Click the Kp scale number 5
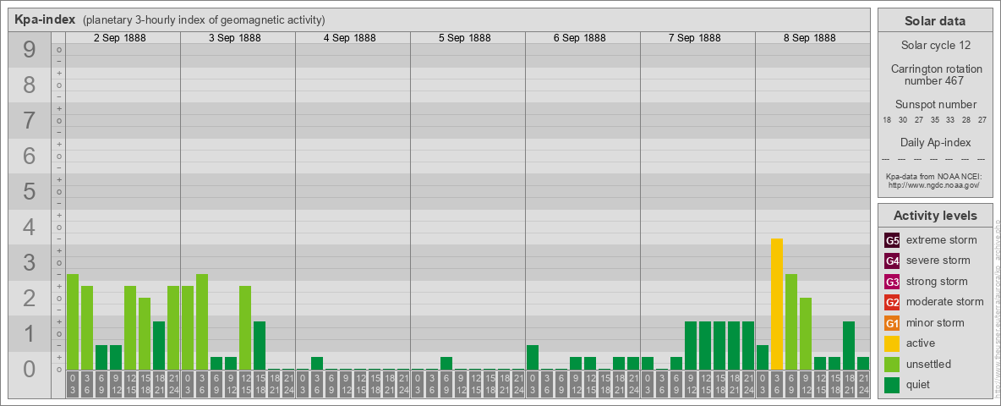This screenshot has height=406, width=1001. point(29,191)
